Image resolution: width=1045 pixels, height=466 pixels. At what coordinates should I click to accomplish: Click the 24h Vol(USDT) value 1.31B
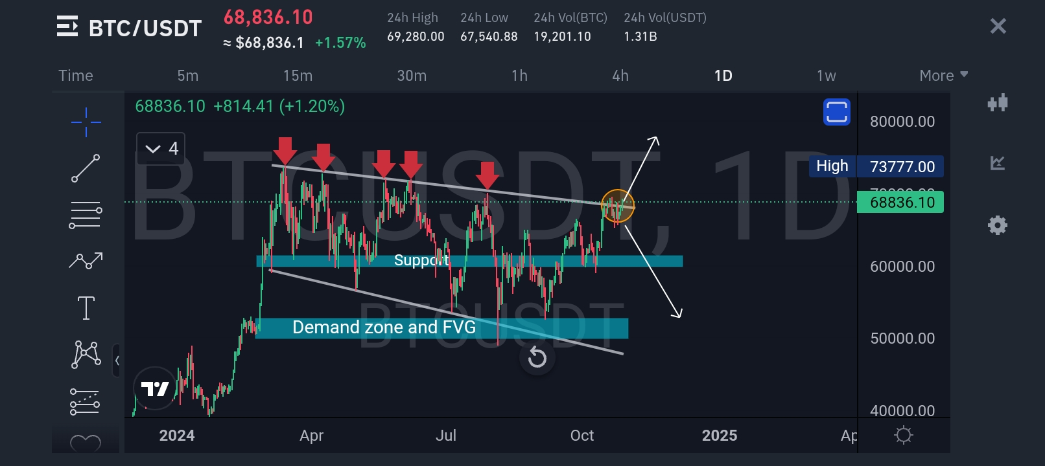(640, 37)
